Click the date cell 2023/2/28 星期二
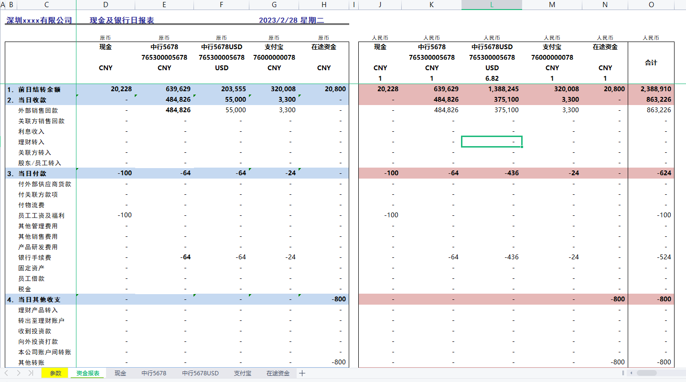 [291, 21]
